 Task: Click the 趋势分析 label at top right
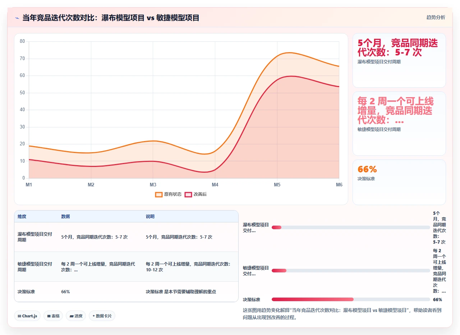point(436,17)
